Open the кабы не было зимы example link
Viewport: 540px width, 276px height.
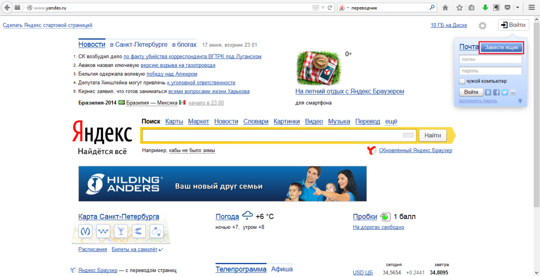click(x=192, y=150)
